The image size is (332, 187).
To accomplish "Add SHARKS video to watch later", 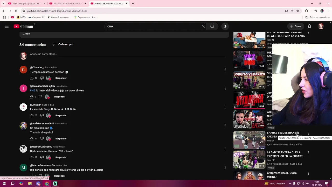I will 262,135.
